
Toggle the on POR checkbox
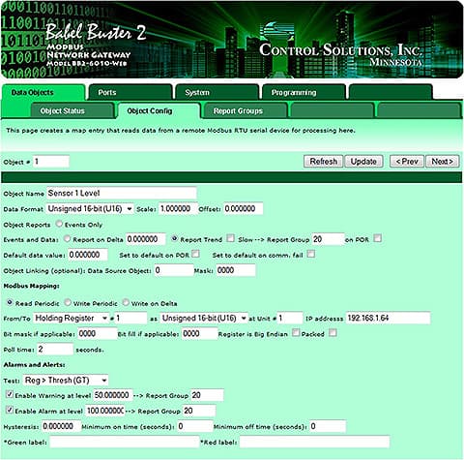378,238
